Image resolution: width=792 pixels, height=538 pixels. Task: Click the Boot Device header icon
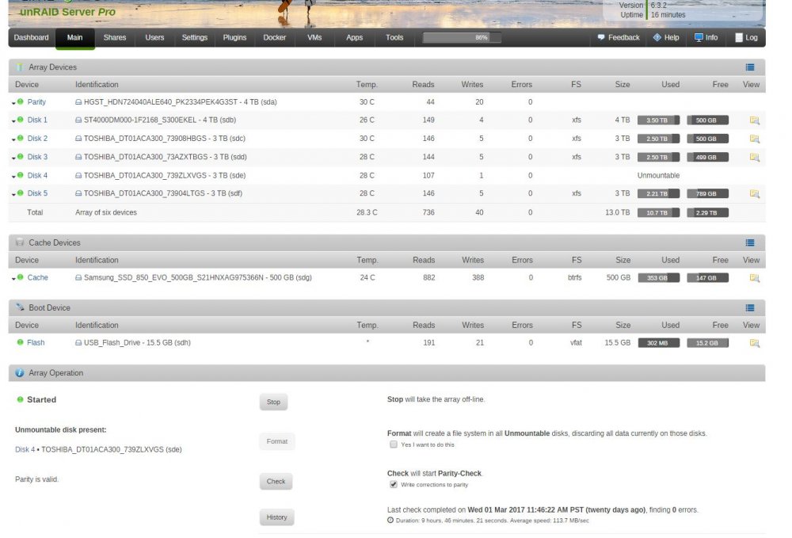(x=20, y=307)
